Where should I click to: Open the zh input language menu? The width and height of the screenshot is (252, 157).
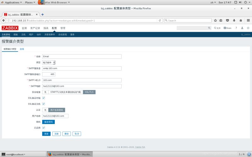[213, 3]
